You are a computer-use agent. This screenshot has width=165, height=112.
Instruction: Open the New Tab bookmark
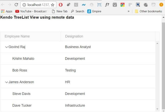tap(60, 11)
